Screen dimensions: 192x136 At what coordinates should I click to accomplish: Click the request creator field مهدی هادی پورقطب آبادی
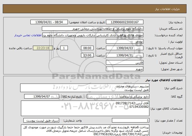93,35
